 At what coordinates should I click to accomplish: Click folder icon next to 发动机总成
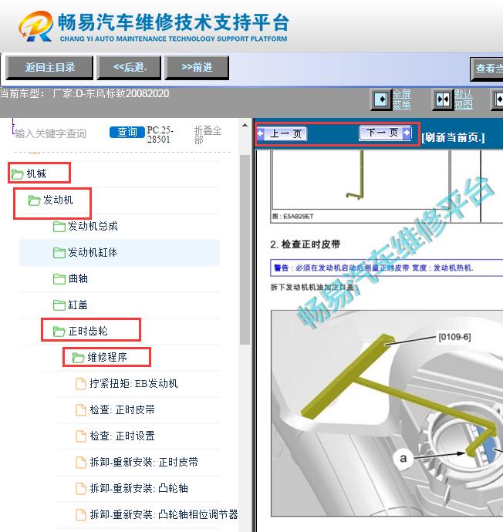pos(59,227)
